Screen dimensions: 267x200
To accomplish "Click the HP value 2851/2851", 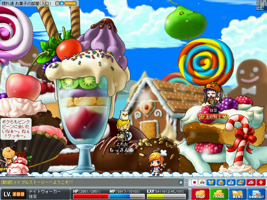I will point(90,191).
